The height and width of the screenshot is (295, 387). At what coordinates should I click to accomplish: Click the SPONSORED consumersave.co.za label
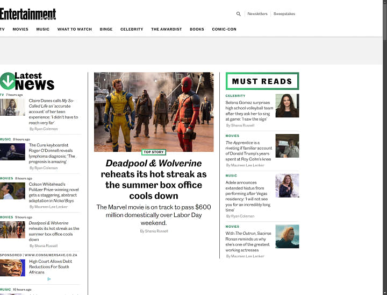pyautogui.click(x=39, y=255)
